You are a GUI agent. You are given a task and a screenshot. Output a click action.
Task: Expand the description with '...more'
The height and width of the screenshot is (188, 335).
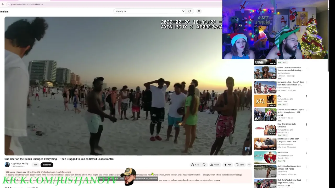click(x=217, y=180)
